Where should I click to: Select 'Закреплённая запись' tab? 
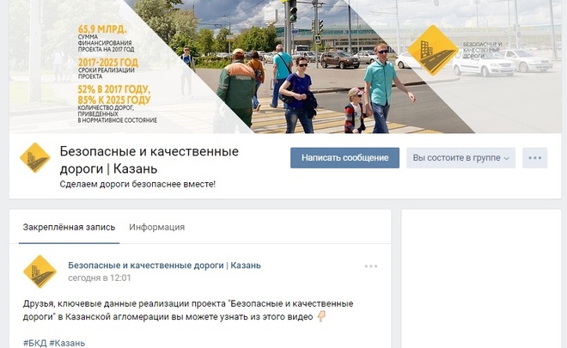69,227
